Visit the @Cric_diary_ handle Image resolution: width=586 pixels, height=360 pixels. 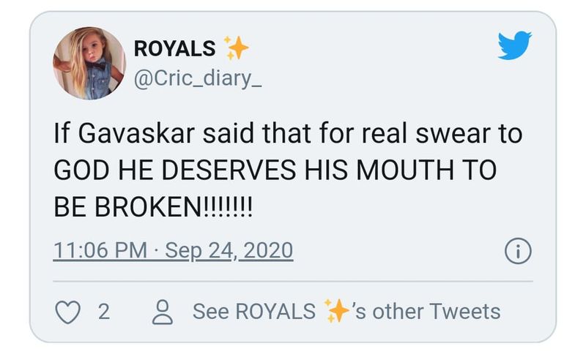(198, 78)
